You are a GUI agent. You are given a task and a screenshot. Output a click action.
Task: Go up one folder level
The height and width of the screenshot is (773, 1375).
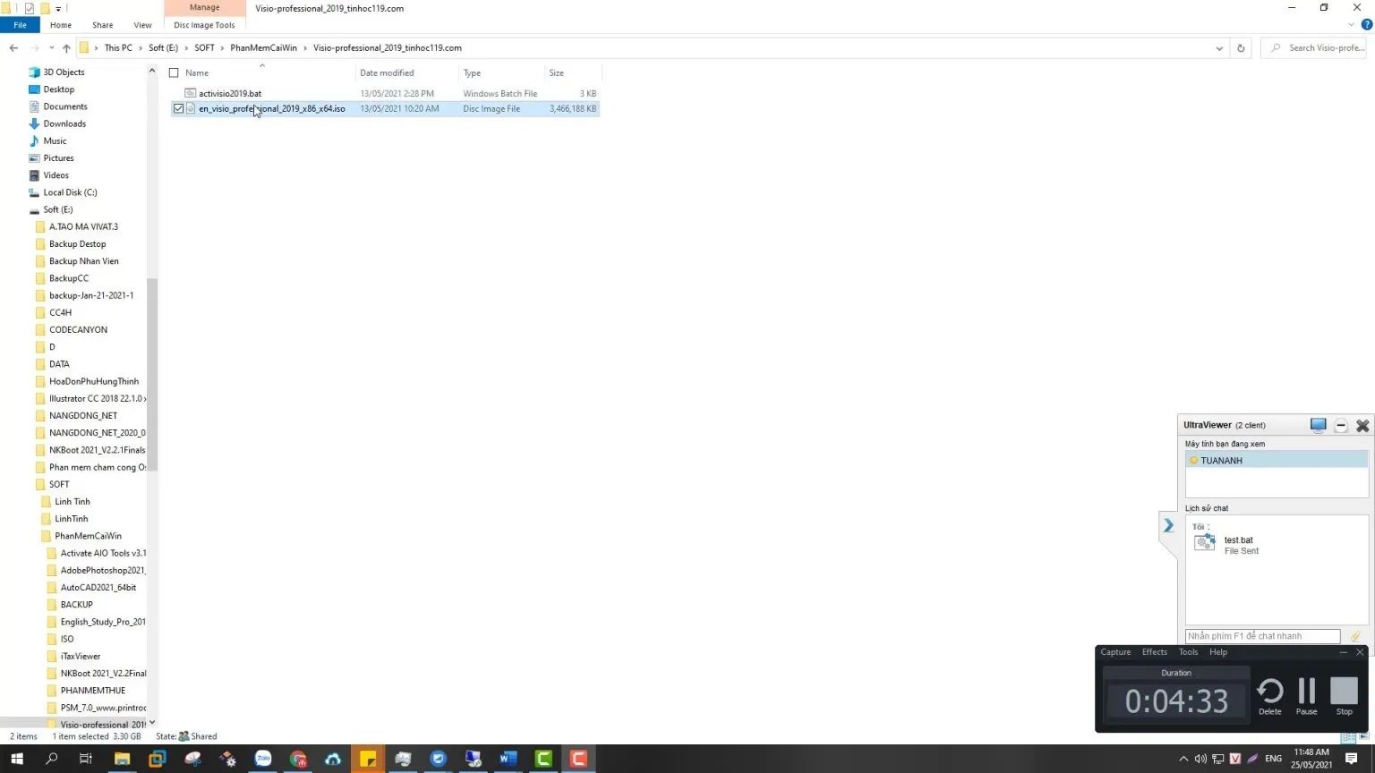(x=66, y=48)
